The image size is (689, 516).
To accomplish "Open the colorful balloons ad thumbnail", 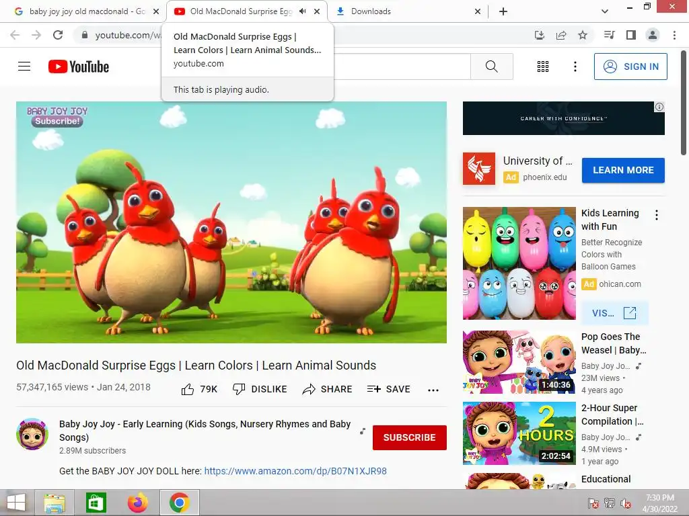I will [519, 263].
